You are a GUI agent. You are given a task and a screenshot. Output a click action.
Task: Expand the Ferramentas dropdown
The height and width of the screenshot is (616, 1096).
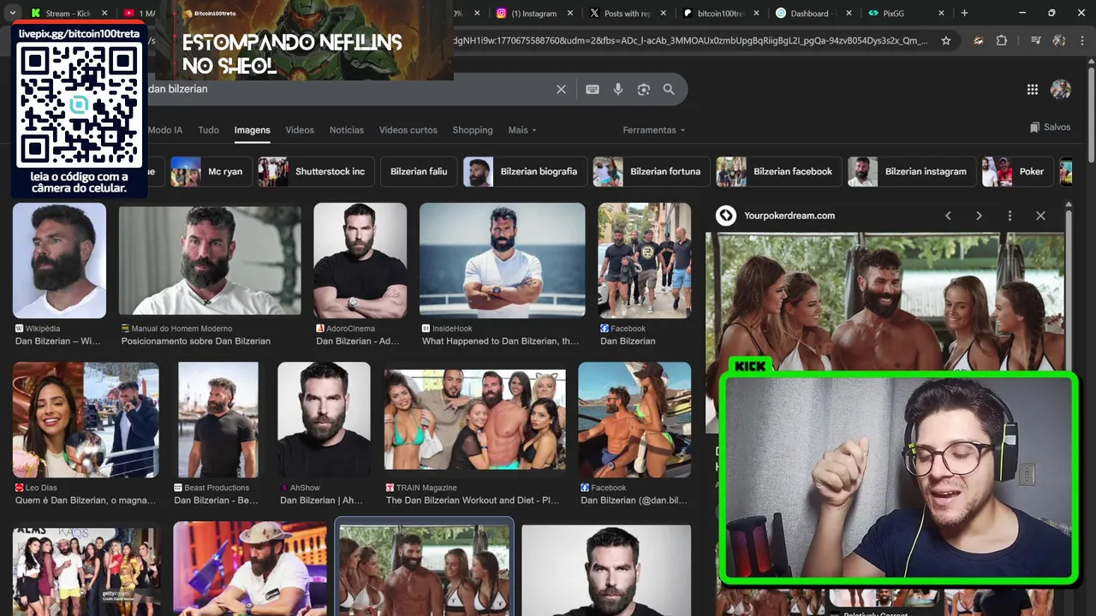click(x=654, y=130)
